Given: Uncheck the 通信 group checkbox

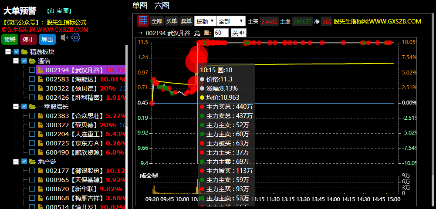Looking at the screenshot, I should [x=24, y=61].
